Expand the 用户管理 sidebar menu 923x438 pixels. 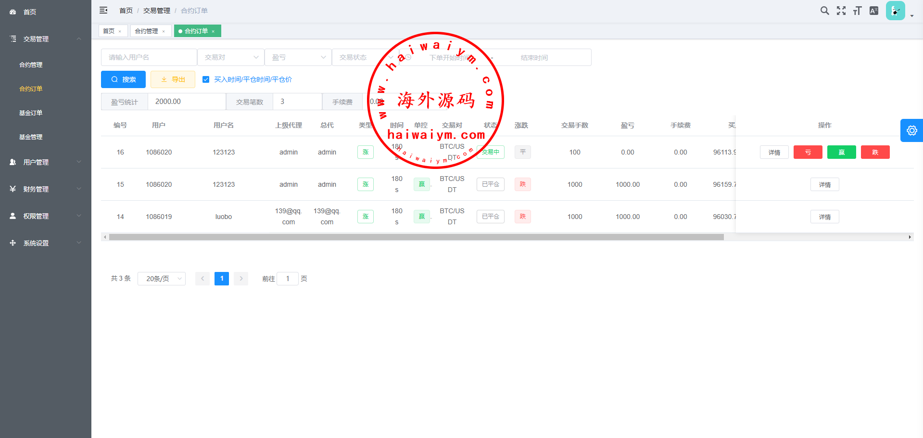pos(46,162)
